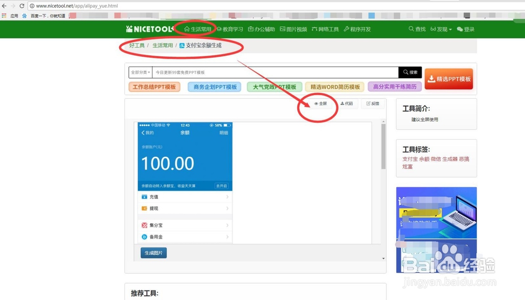This screenshot has height=300, width=525.
Task: Click the 生成器 tool tag
Action: 450,159
